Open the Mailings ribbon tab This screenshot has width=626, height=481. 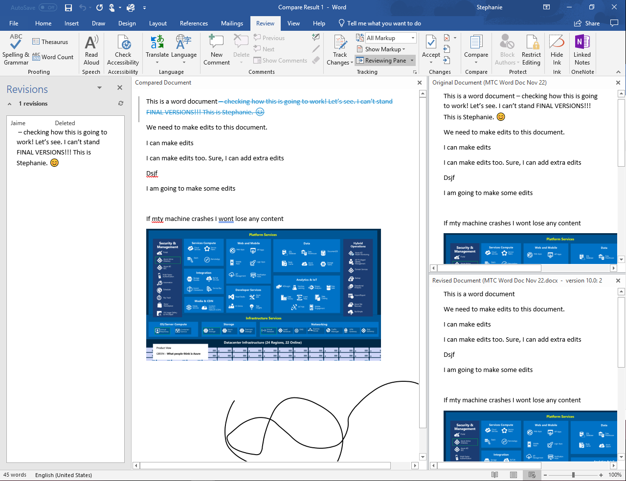tap(232, 23)
